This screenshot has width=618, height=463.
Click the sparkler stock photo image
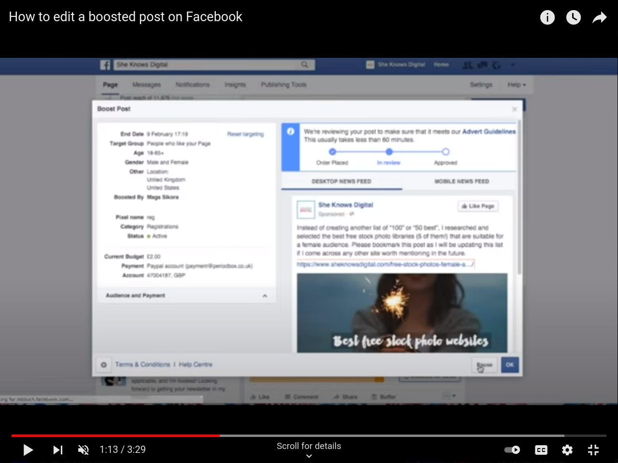point(402,313)
